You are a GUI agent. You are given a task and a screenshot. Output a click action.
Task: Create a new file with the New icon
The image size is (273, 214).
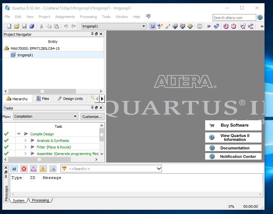click(x=9, y=26)
